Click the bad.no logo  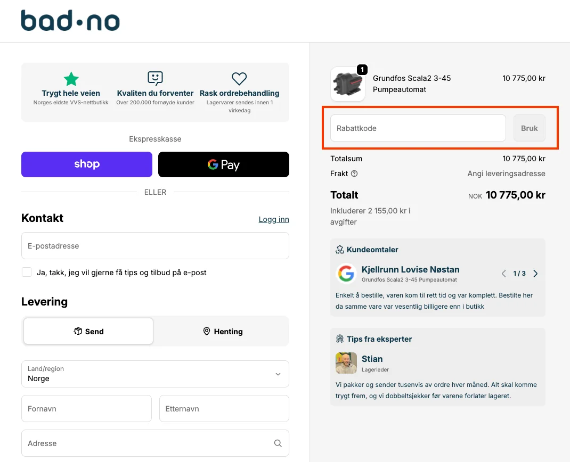[70, 20]
